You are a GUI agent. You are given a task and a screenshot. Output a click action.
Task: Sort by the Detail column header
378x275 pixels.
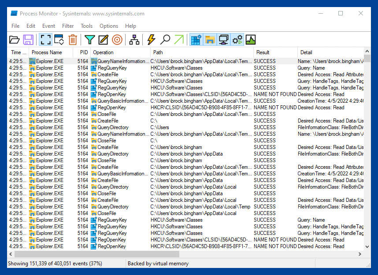330,52
